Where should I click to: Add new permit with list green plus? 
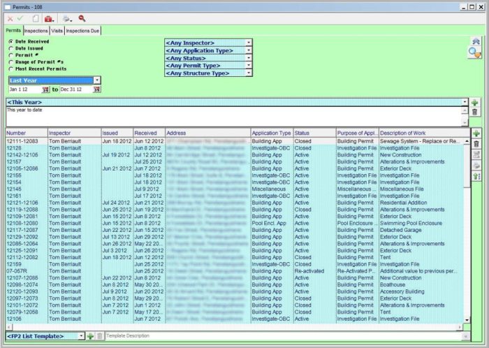[476, 133]
